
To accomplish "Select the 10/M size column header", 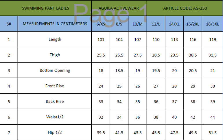I will click(x=137, y=24).
